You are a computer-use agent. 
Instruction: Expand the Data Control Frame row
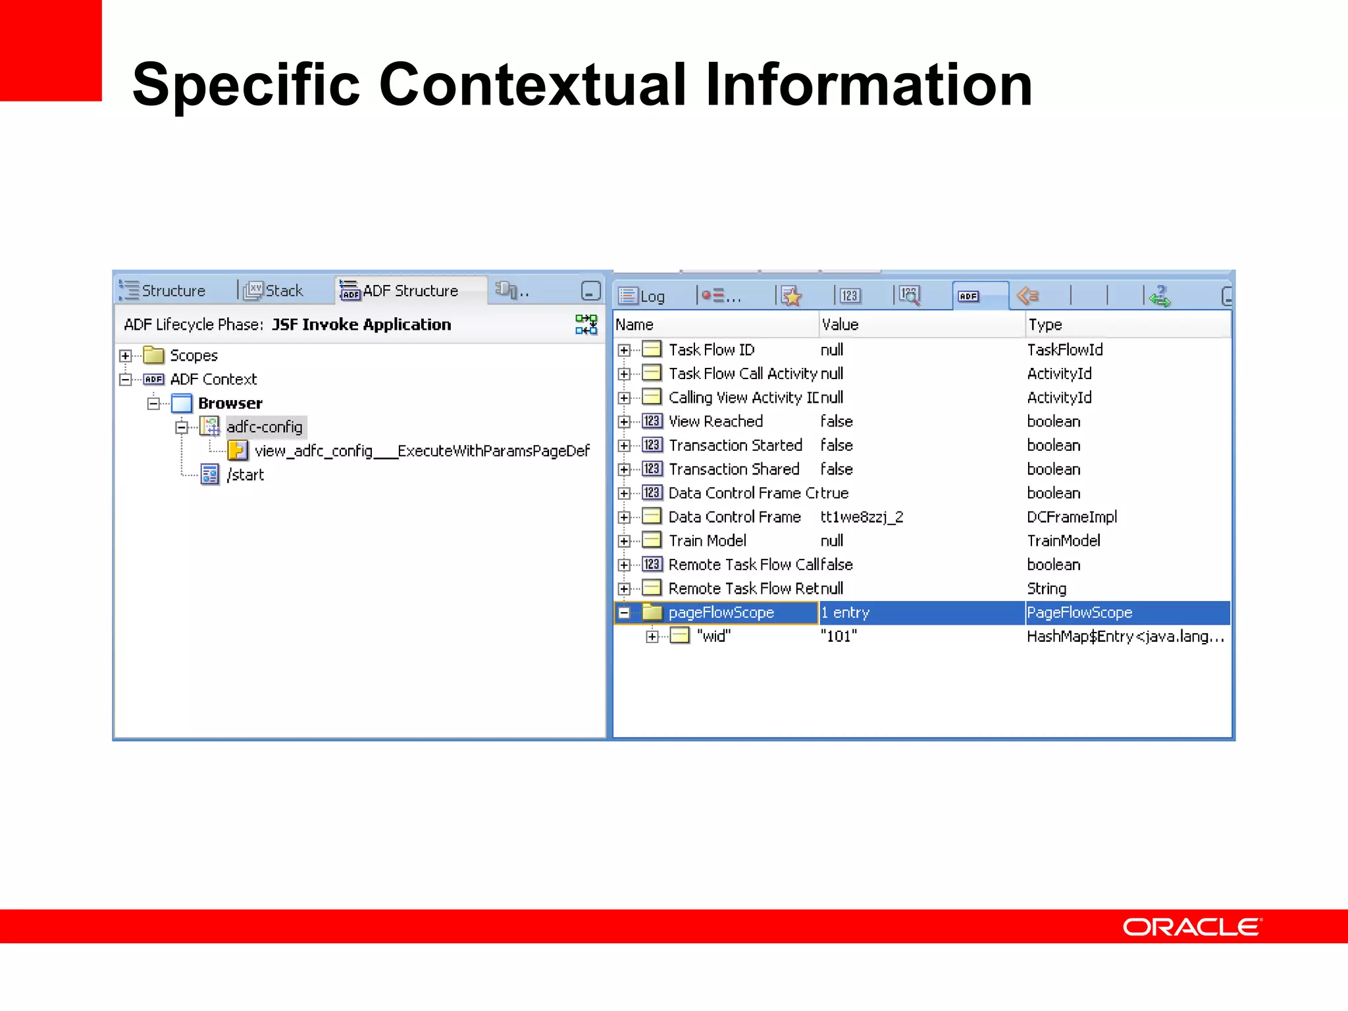pos(624,517)
